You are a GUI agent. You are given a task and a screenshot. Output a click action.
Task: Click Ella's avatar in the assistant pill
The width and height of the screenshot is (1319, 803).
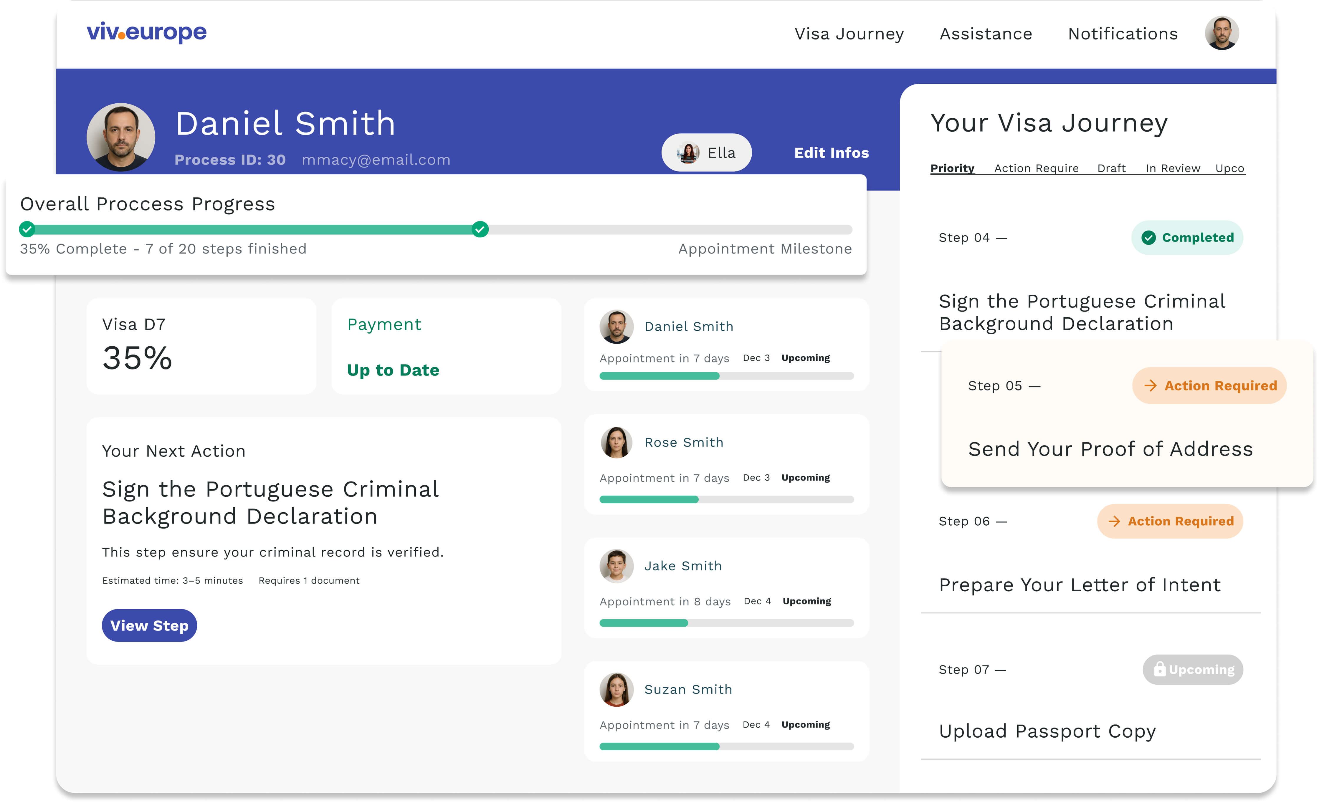(x=688, y=153)
